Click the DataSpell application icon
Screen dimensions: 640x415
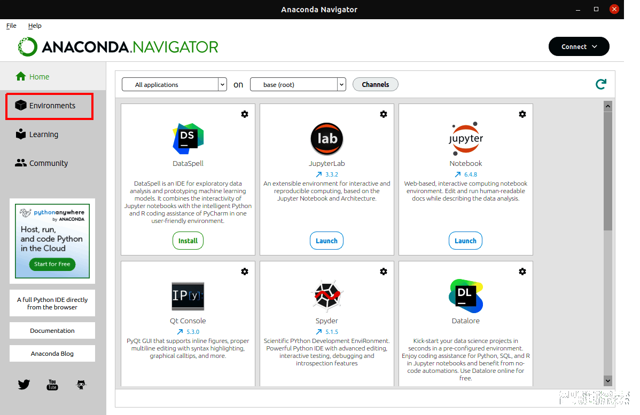pyautogui.click(x=188, y=139)
